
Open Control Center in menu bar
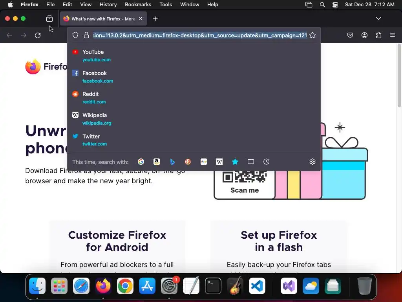click(x=335, y=5)
